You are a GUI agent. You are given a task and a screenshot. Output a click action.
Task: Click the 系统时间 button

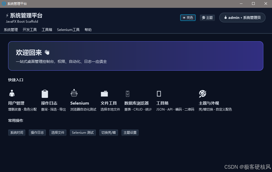17,133
